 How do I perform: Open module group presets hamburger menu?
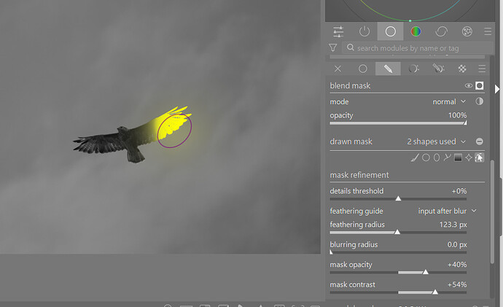point(488,31)
